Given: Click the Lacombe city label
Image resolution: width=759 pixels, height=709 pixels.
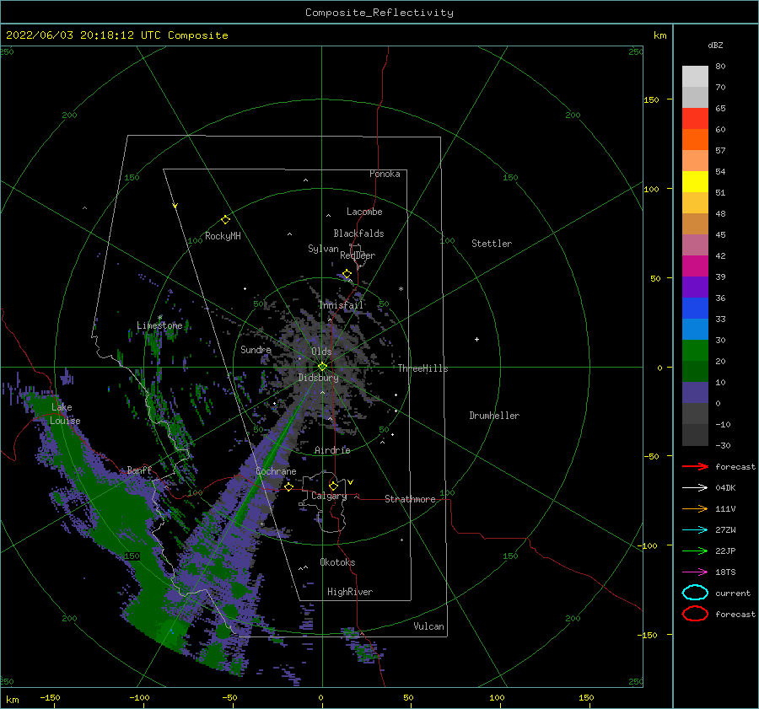Looking at the screenshot, I should (x=364, y=212).
